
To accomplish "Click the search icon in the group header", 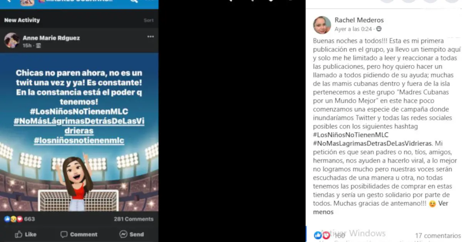I will click(134, 2).
